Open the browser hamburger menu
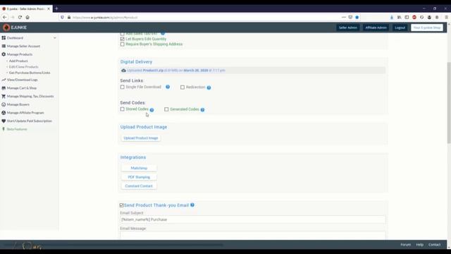 coord(446,17)
